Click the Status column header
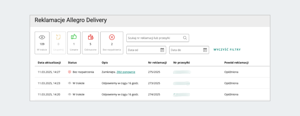The height and width of the screenshot is (116, 300). [x=72, y=62]
